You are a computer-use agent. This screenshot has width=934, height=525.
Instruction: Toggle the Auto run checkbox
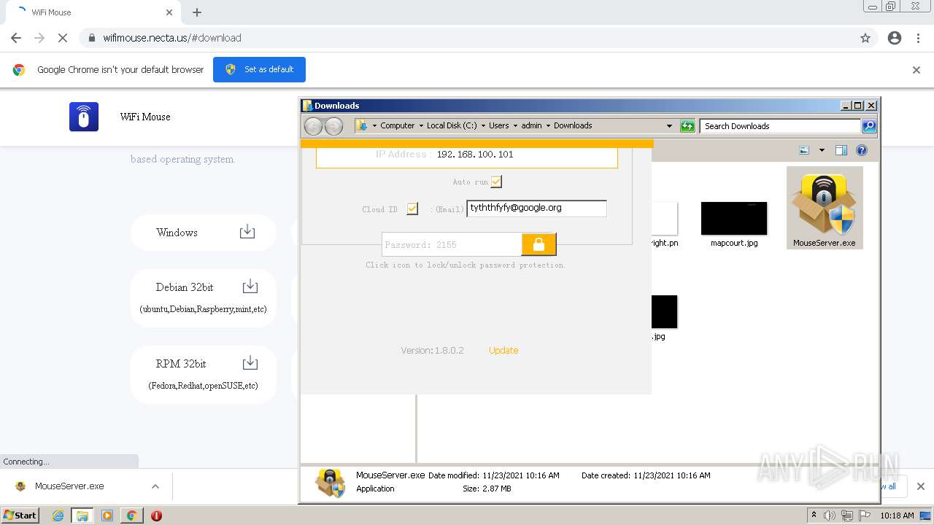coord(496,182)
